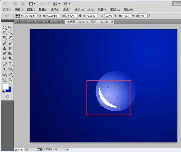Screen dimensions: 181x152
Task: Switch to the 小球拖尾.psd document tab
Action: pyautogui.click(x=38, y=22)
